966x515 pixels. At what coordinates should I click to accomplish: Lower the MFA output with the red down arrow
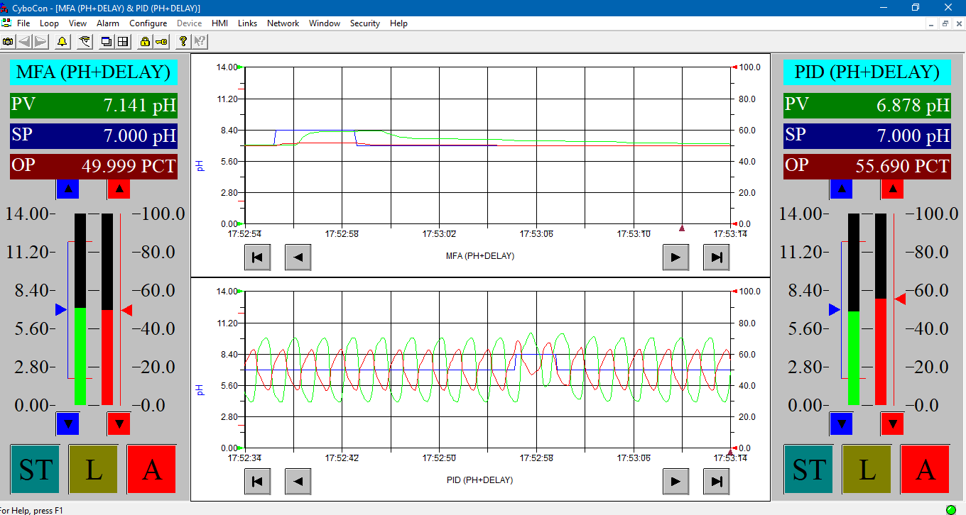119,424
